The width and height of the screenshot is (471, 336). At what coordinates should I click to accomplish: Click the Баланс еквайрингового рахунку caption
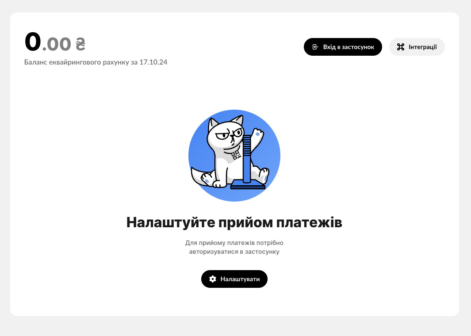coord(77,62)
